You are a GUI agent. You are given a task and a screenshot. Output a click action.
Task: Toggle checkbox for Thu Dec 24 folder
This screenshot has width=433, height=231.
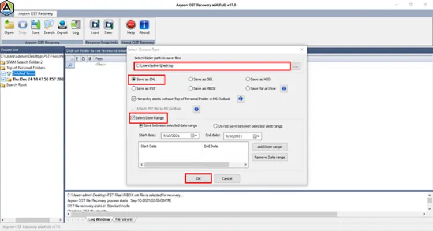point(3,79)
